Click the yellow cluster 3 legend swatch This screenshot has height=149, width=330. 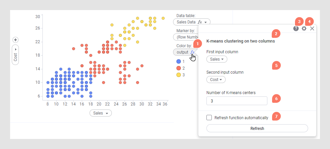point(178,75)
